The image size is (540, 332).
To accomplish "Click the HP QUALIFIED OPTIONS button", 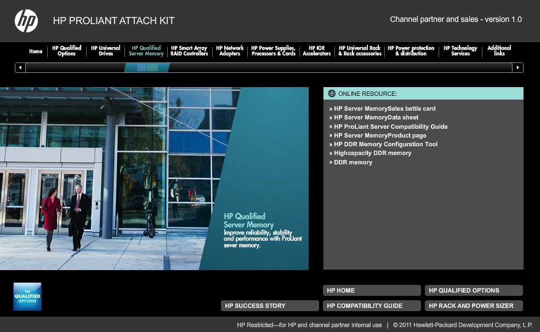I will pos(474,290).
